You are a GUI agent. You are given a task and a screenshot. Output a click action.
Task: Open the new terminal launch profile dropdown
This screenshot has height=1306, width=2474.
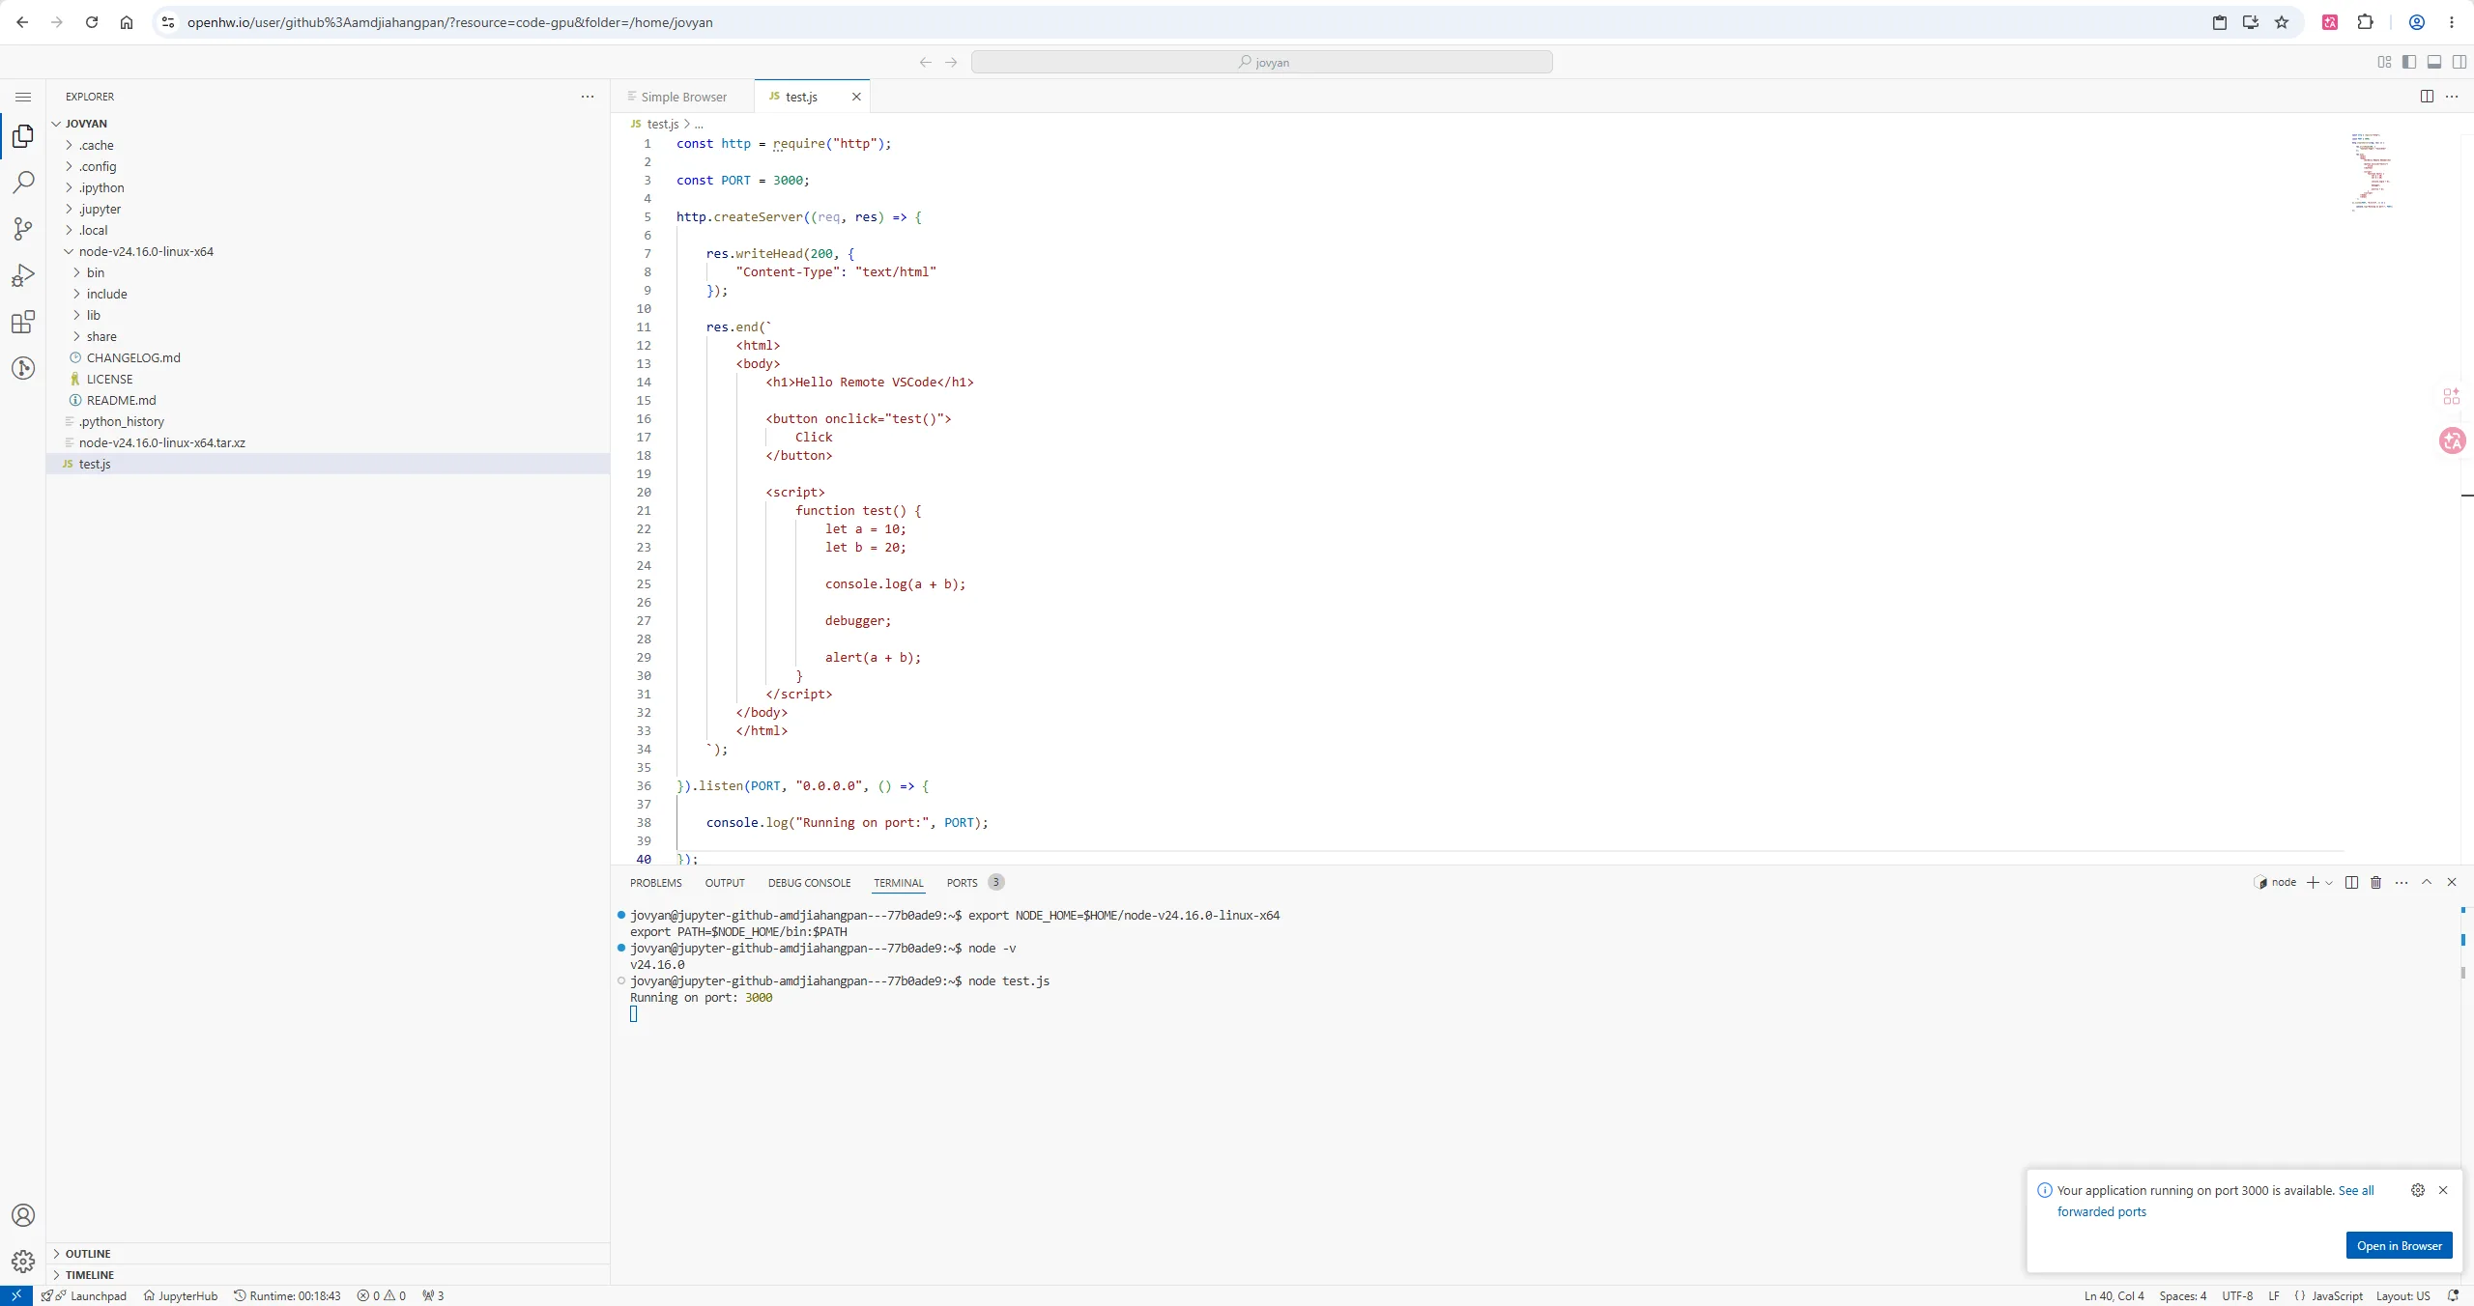2329,883
